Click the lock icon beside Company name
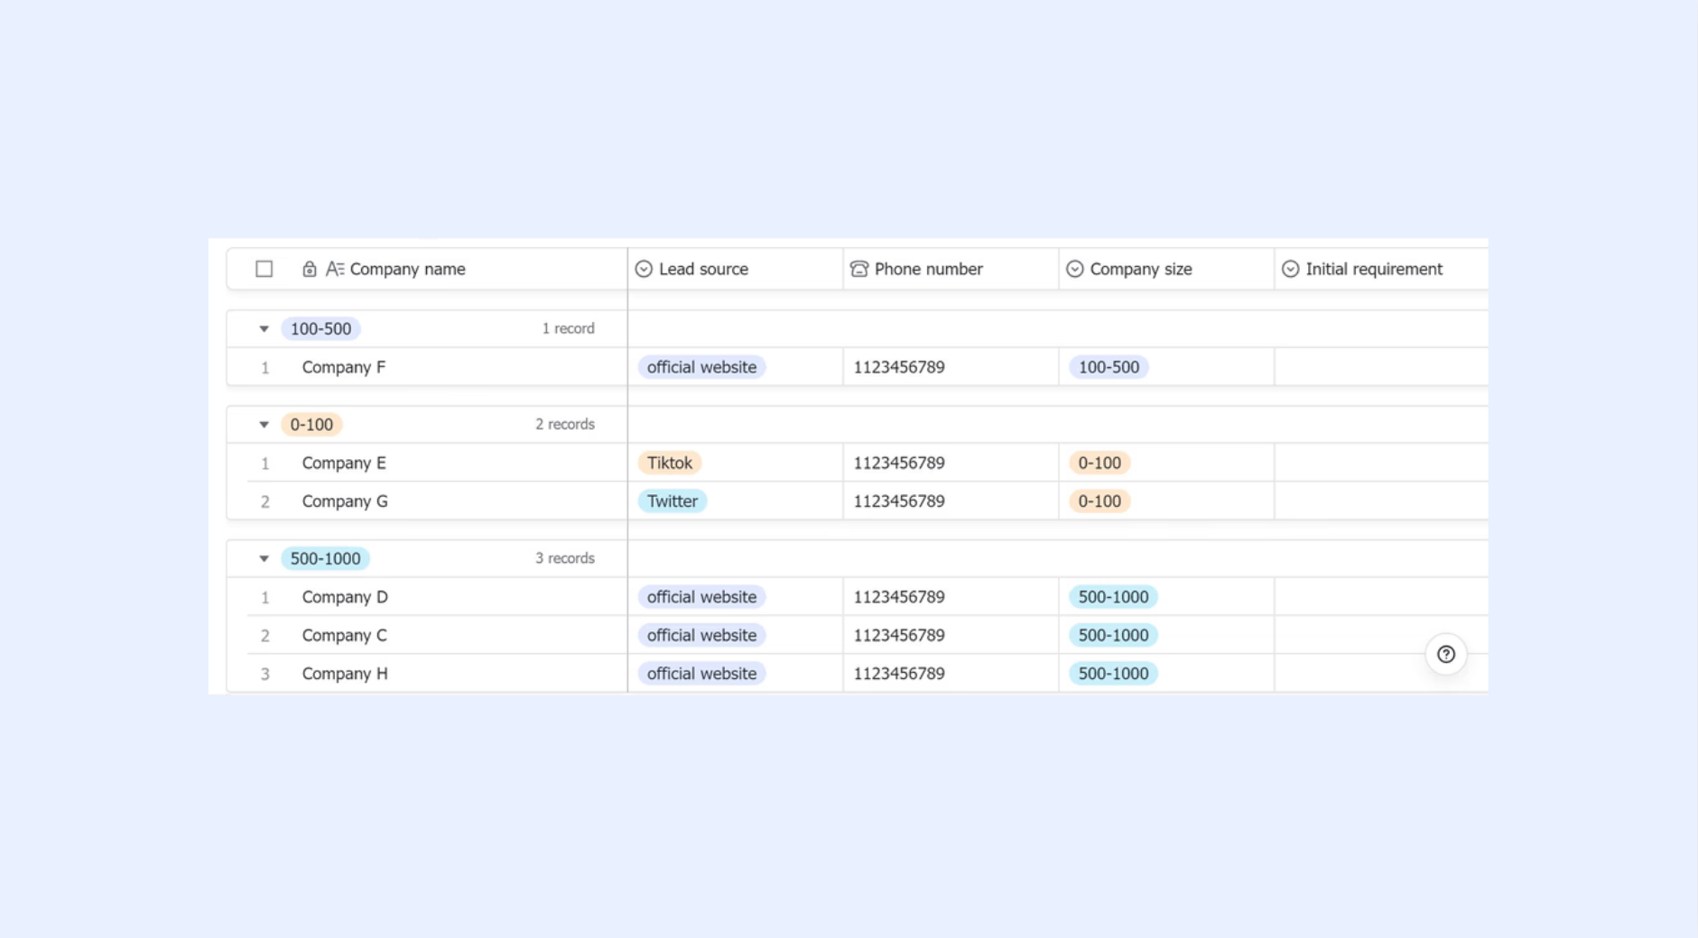The image size is (1698, 938). tap(309, 269)
